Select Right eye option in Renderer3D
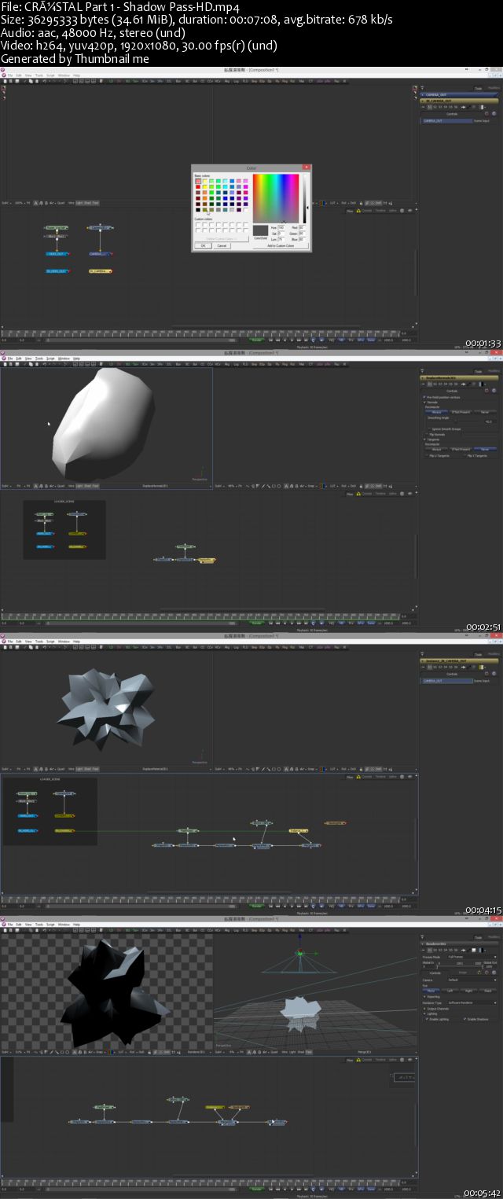 468,991
